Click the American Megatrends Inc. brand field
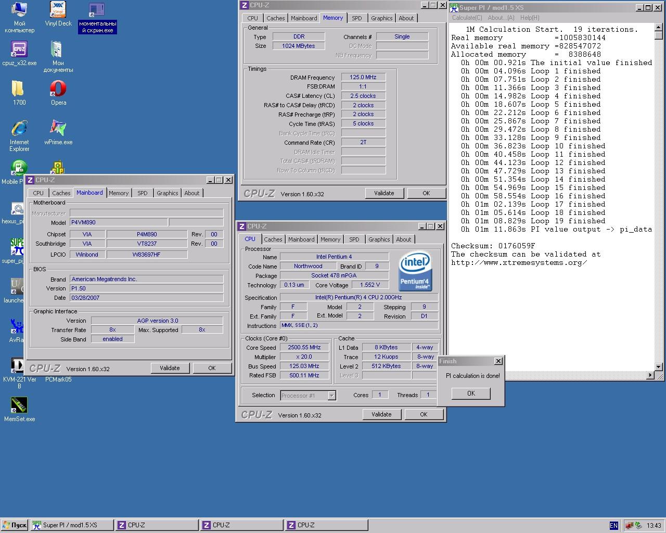The height and width of the screenshot is (533, 666). (x=146, y=279)
